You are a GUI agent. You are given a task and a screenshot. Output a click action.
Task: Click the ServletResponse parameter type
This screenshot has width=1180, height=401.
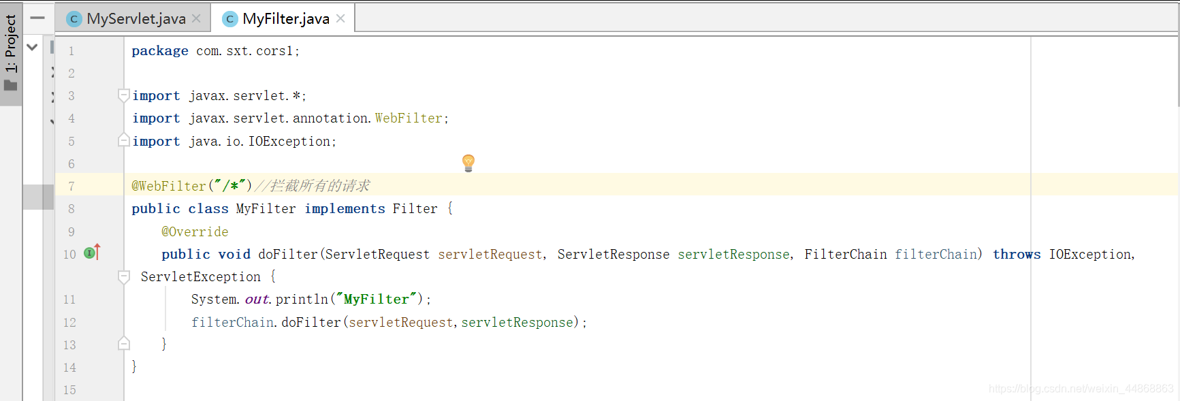tap(613, 254)
